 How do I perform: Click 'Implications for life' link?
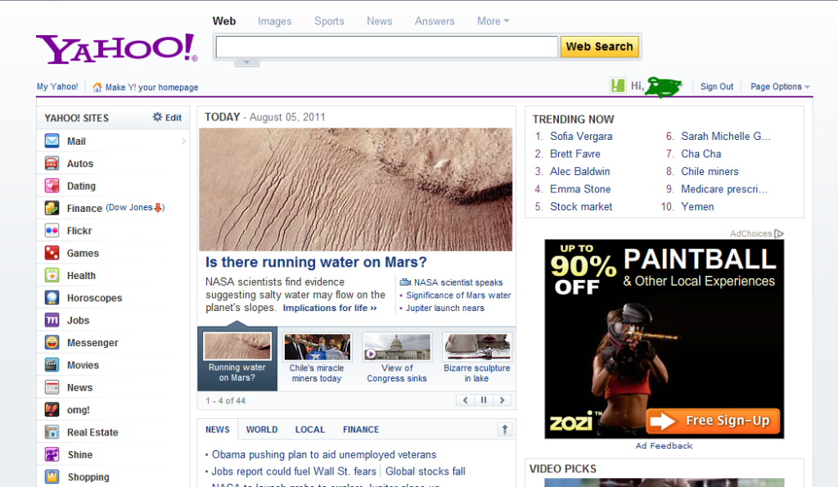330,308
